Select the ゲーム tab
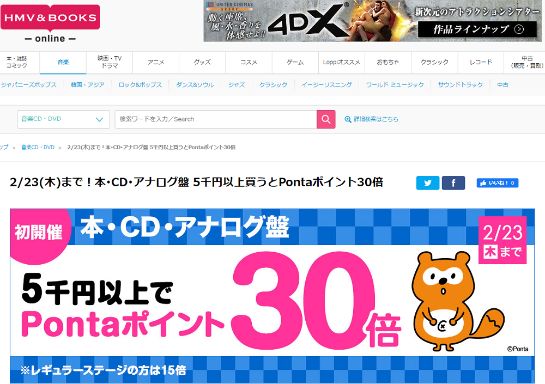The image size is (545, 384). click(295, 62)
